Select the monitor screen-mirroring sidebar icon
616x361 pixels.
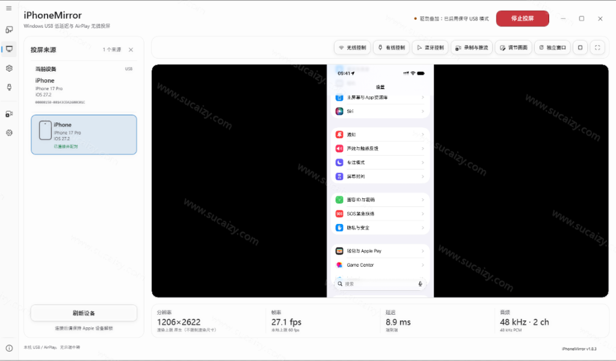[9, 49]
